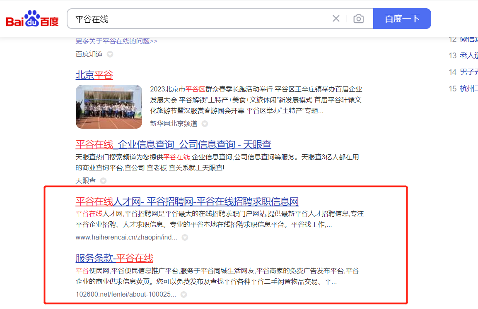Image resolution: width=478 pixels, height=309 pixels.
Task: Open the 北京平谷 result title
Action: coord(94,75)
